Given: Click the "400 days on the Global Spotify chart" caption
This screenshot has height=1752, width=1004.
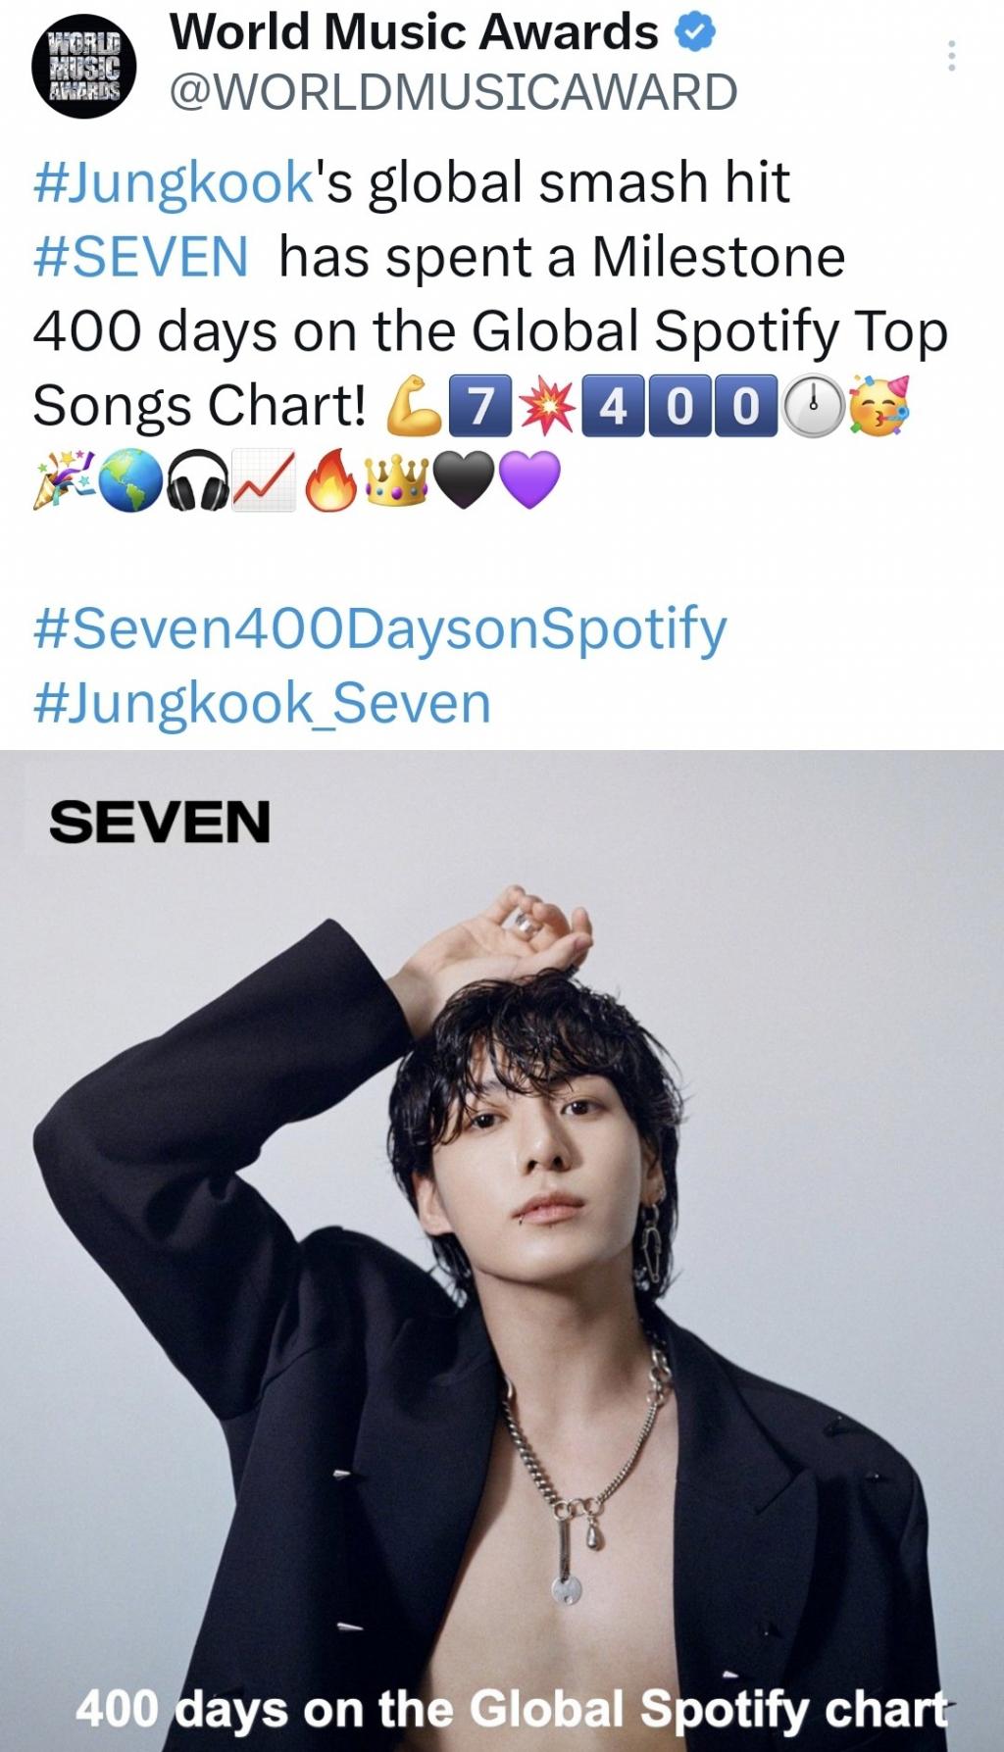Looking at the screenshot, I should 512,1709.
